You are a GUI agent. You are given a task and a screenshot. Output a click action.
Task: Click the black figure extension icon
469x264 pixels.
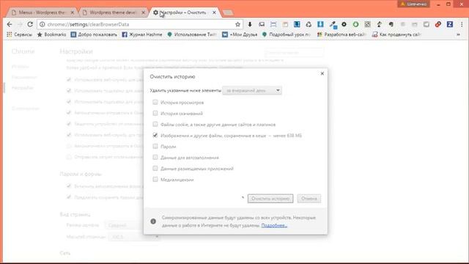point(380,24)
